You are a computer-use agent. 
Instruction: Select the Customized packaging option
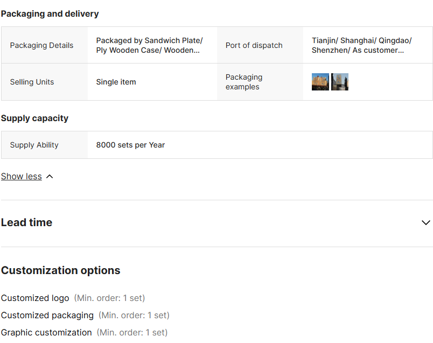pyautogui.click(x=47, y=315)
